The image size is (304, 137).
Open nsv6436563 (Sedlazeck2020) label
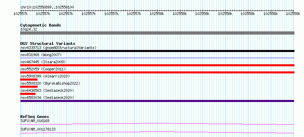tap(47, 90)
